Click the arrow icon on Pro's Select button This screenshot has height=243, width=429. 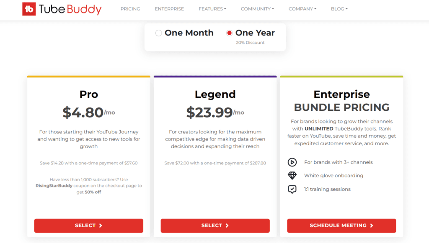pyautogui.click(x=101, y=225)
